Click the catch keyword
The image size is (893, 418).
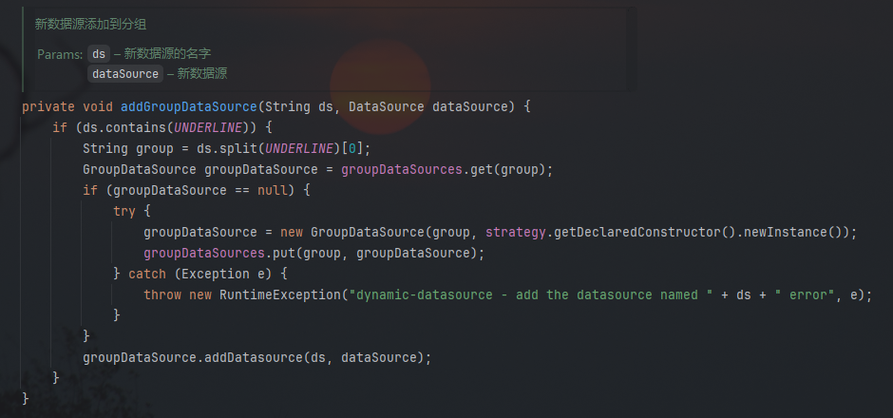[147, 274]
